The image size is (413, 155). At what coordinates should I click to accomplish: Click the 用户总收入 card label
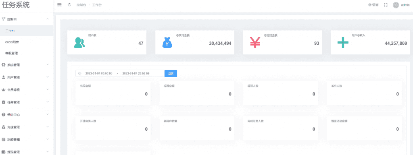tap(358, 35)
